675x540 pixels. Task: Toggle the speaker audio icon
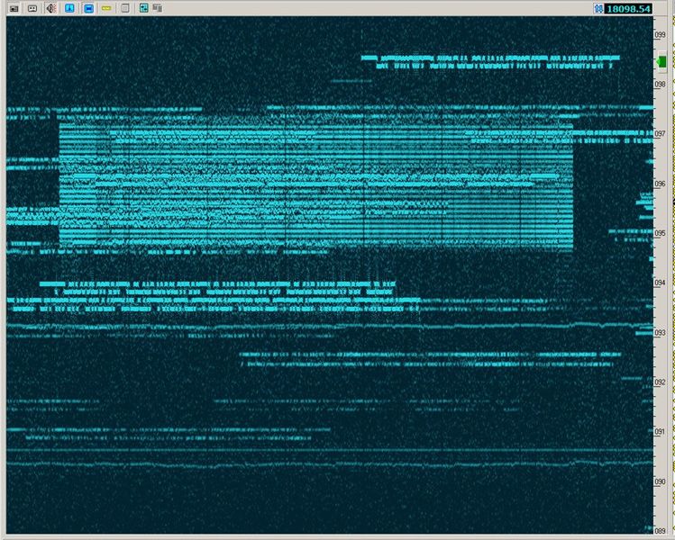click(51, 8)
